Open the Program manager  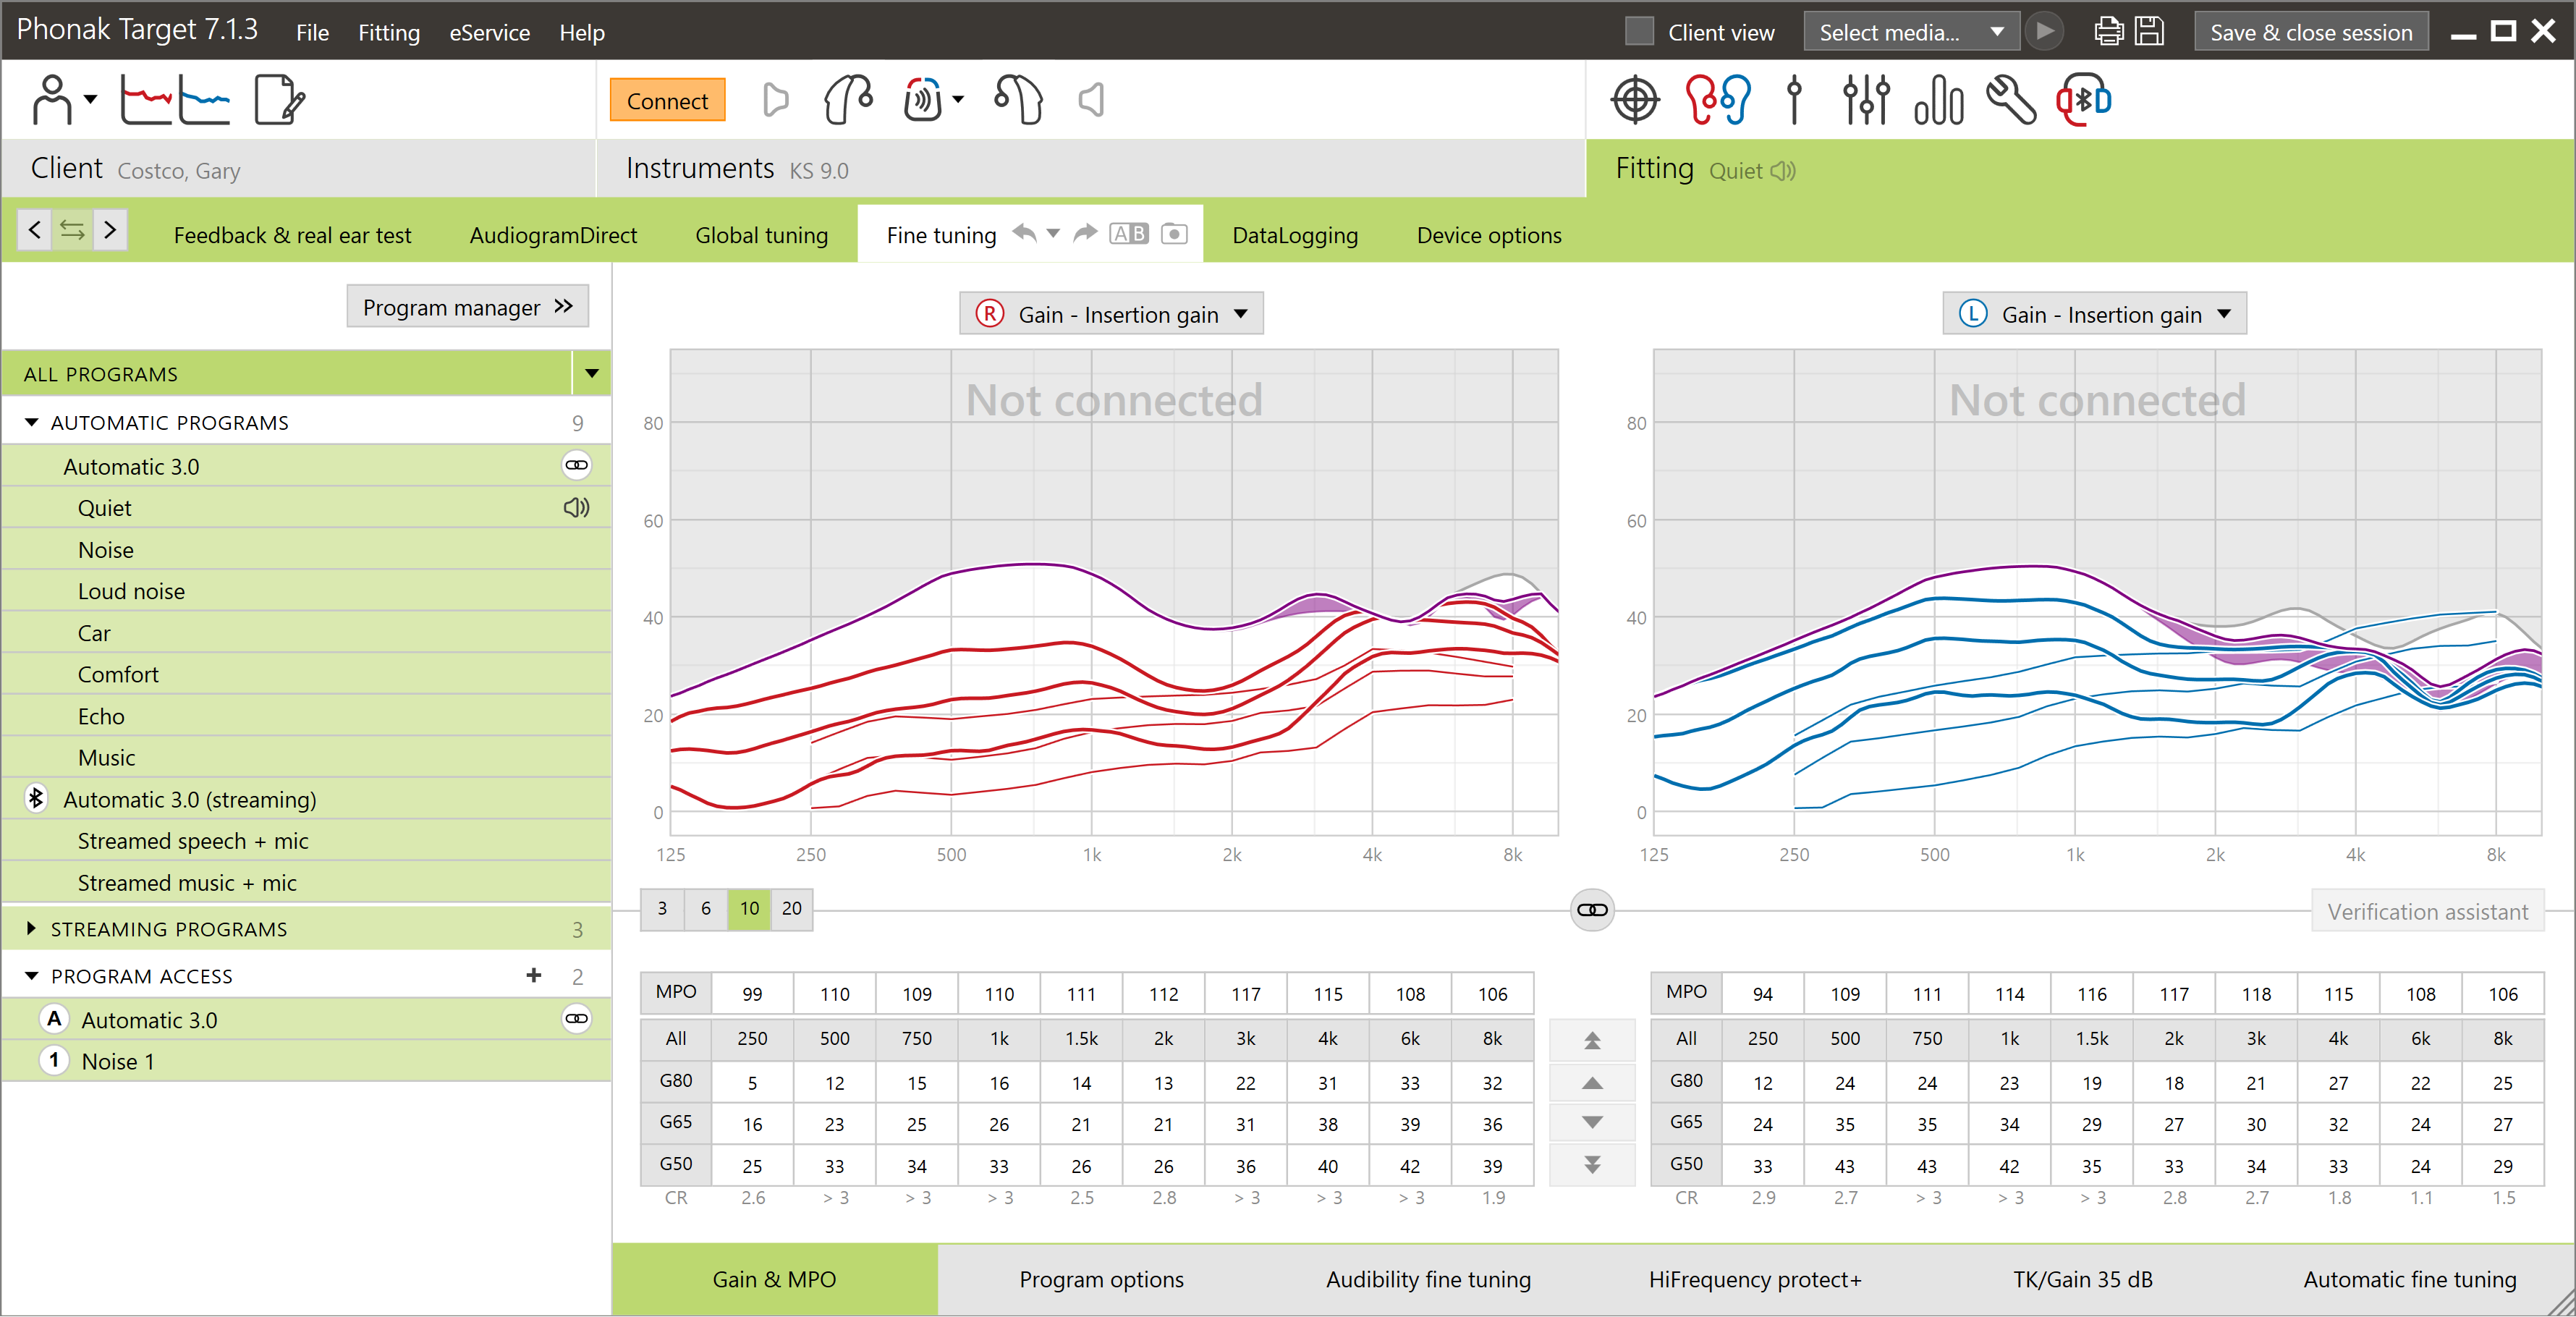pyautogui.click(x=468, y=307)
